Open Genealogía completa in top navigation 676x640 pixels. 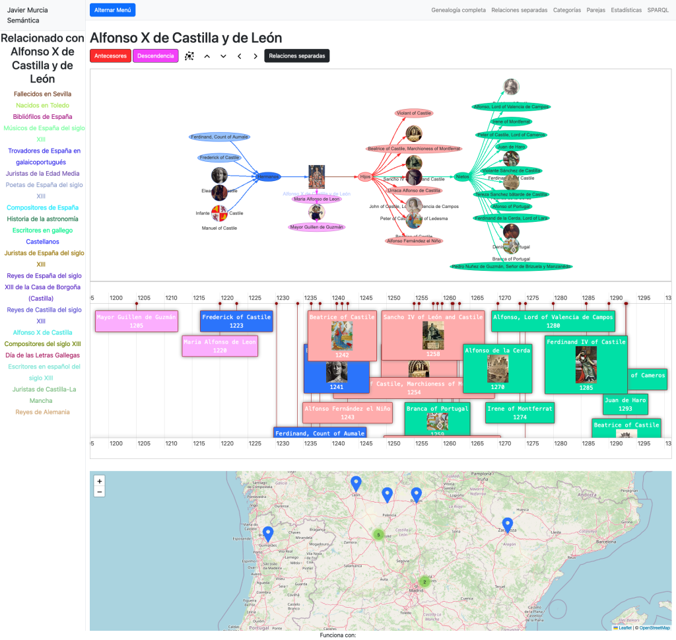point(458,10)
